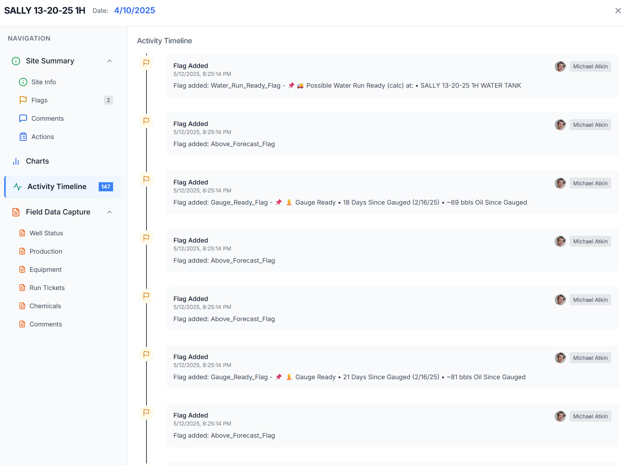Click the first flag marker on the timeline
This screenshot has height=465, width=625.
tap(146, 63)
